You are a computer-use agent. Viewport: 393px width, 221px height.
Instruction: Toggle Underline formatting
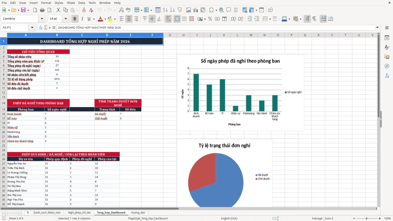click(x=89, y=19)
